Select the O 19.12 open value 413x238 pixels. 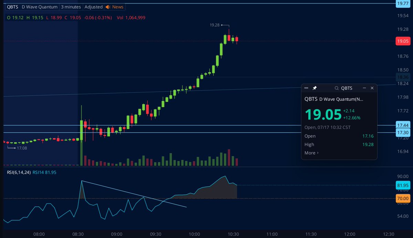15,18
